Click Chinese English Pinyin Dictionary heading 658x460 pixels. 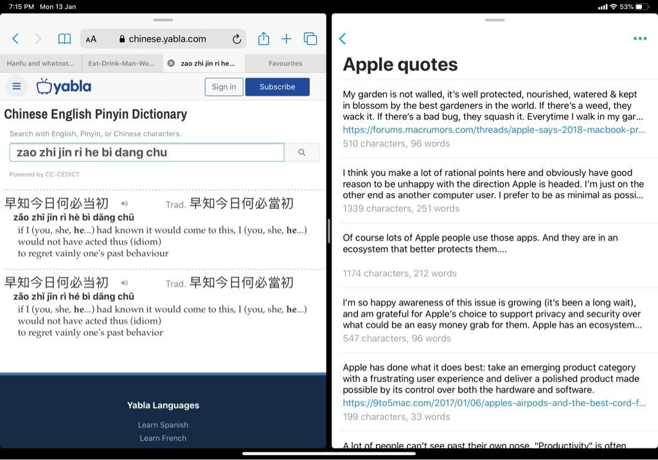pos(96,114)
